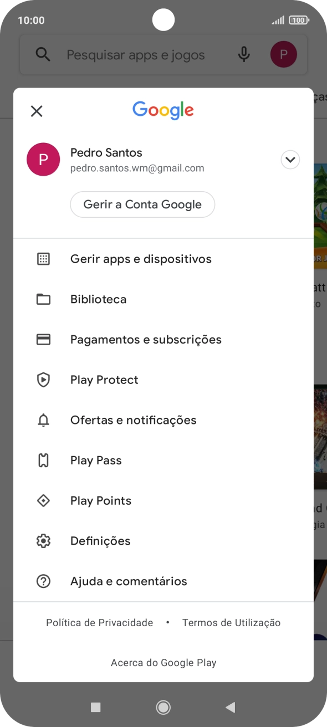Open Gerir apps e dispositivos

pos(141,259)
